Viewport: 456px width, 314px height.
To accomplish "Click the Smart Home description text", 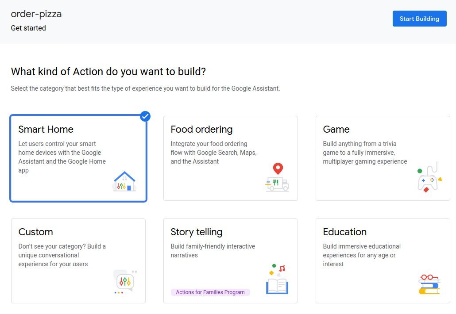I will [x=62, y=157].
